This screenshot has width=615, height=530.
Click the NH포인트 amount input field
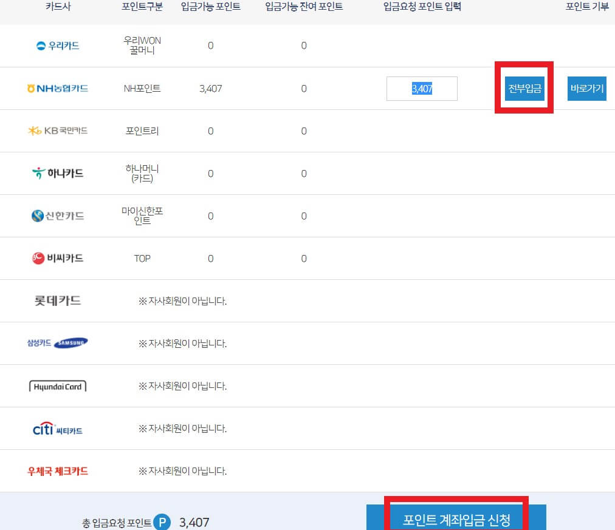pyautogui.click(x=422, y=88)
